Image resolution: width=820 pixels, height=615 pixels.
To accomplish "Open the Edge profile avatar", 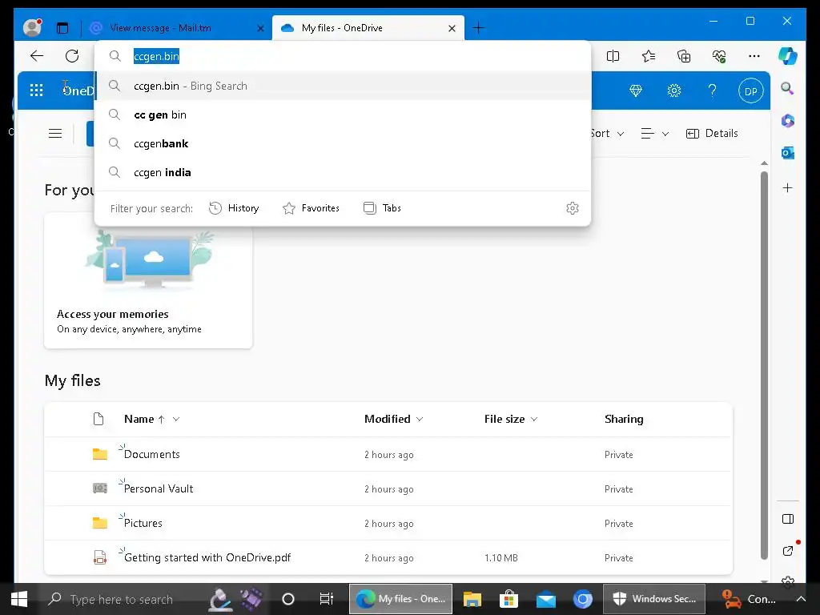I will point(32,28).
